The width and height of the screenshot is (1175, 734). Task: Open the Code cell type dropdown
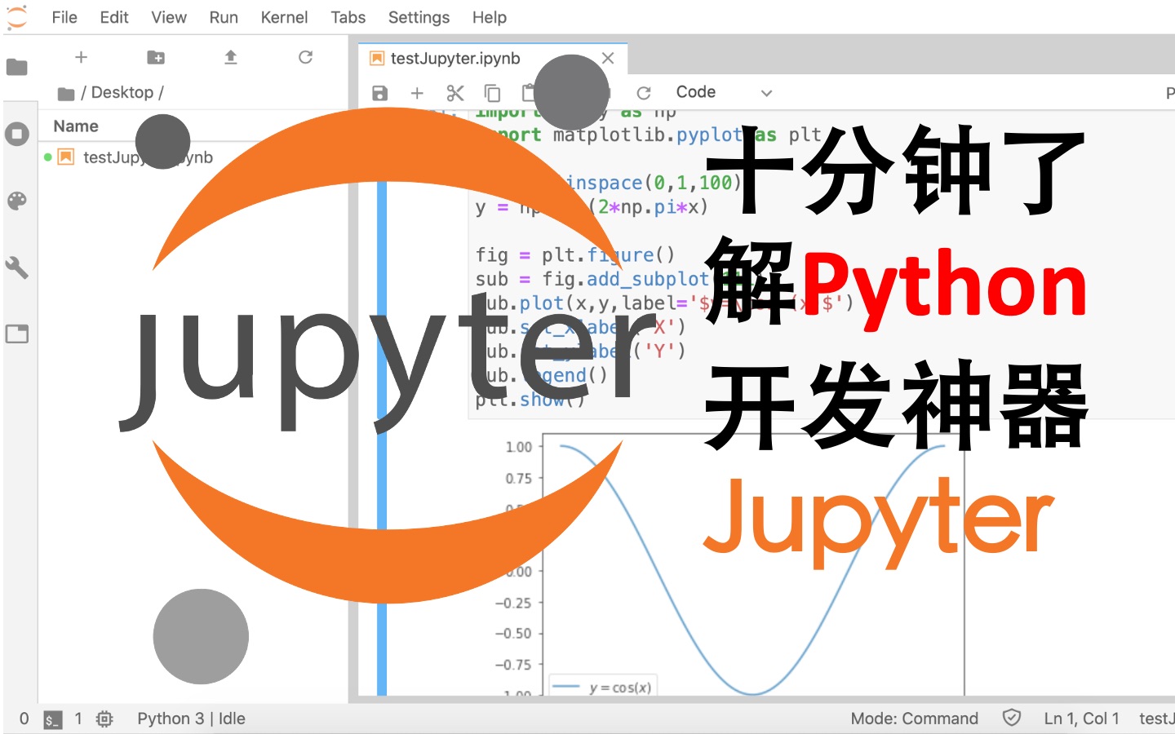coord(723,92)
